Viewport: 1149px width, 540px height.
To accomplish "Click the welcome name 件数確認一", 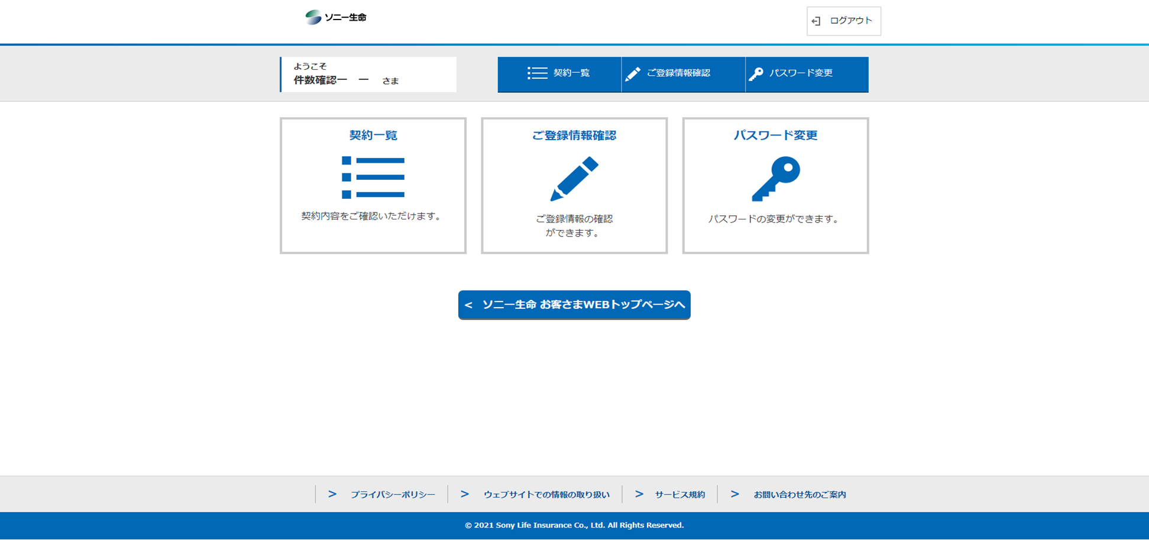I will point(321,80).
